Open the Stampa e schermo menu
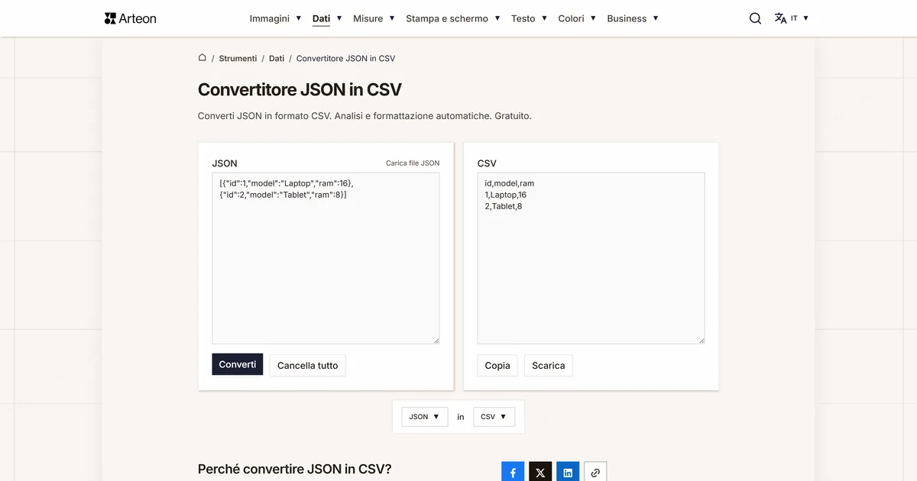 click(x=447, y=18)
